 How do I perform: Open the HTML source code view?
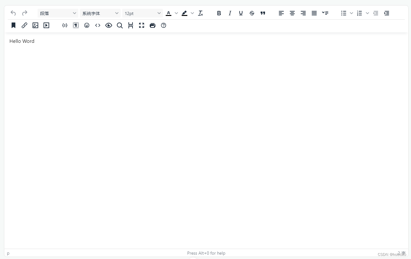98,25
